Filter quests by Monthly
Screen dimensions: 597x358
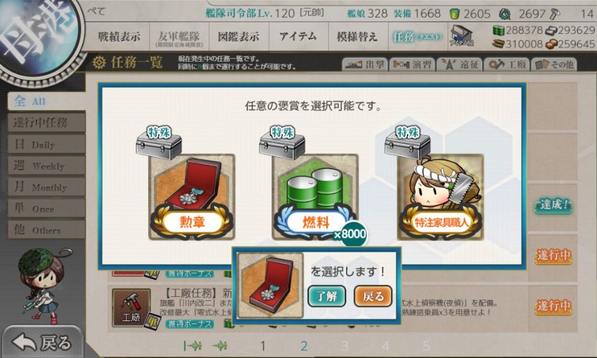click(x=47, y=187)
